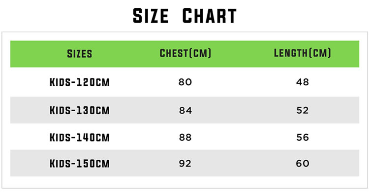Click the Size Chart title
369x196 pixels.
[184, 16]
